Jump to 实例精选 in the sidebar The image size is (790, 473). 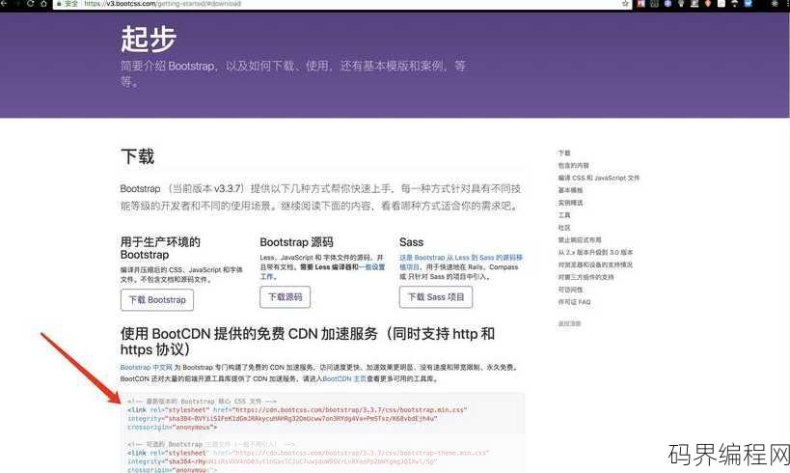pyautogui.click(x=570, y=203)
